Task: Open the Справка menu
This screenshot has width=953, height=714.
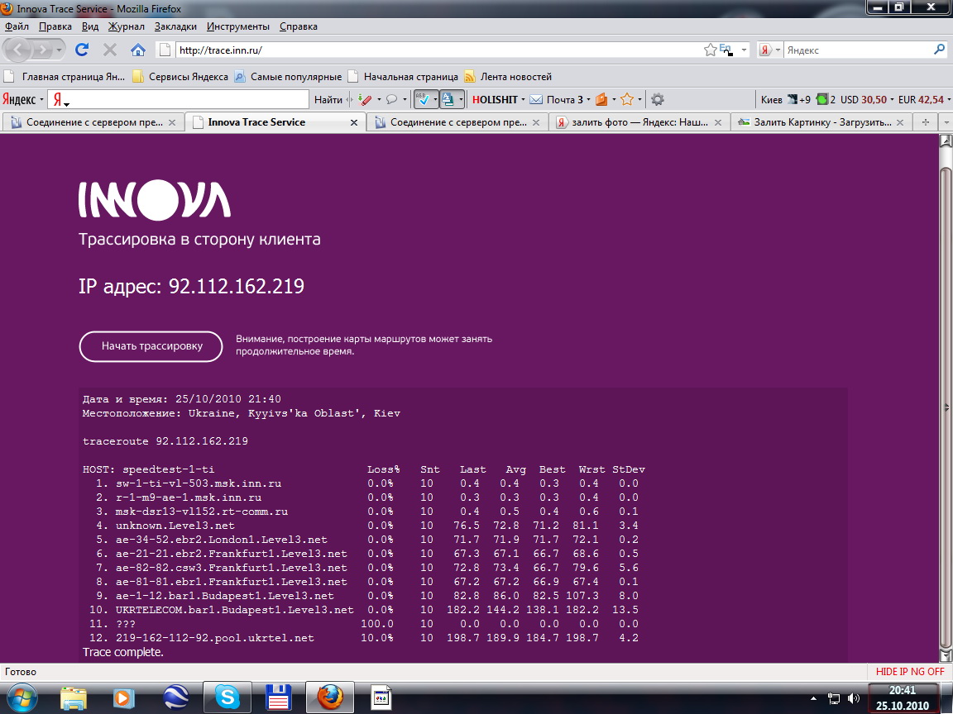Action: [x=299, y=26]
